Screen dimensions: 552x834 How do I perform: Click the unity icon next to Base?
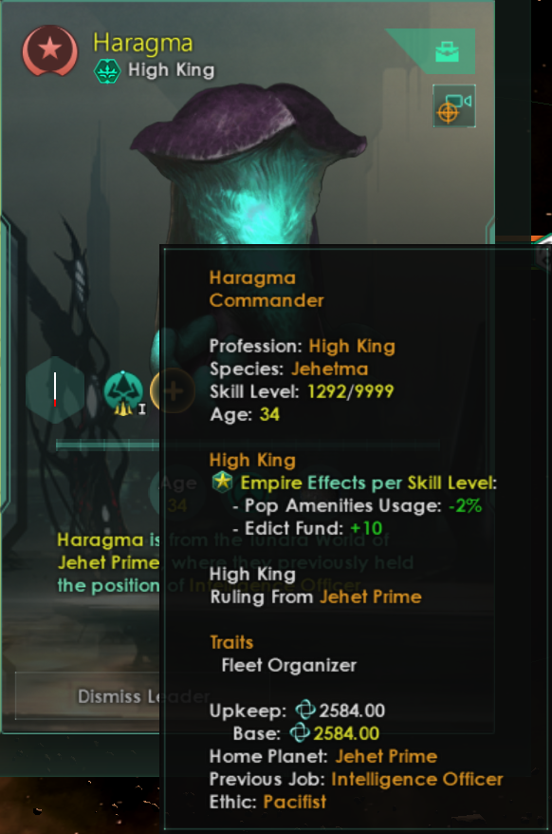(x=300, y=733)
